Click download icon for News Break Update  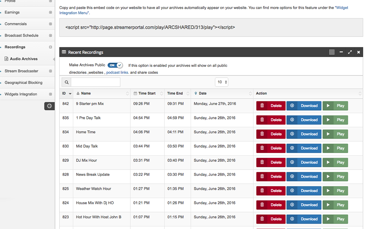point(292,176)
